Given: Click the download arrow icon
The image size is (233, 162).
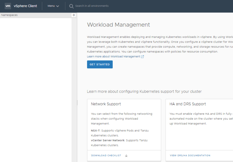Looking at the screenshot, I should [x=126, y=156].
